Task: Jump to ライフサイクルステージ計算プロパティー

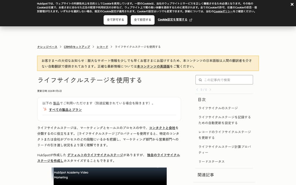Action: (x=225, y=149)
